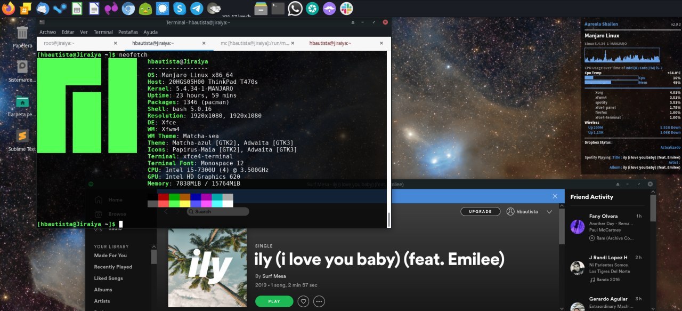Open the Surf Mesa artist link
The width and height of the screenshot is (682, 311).
pos(274,276)
